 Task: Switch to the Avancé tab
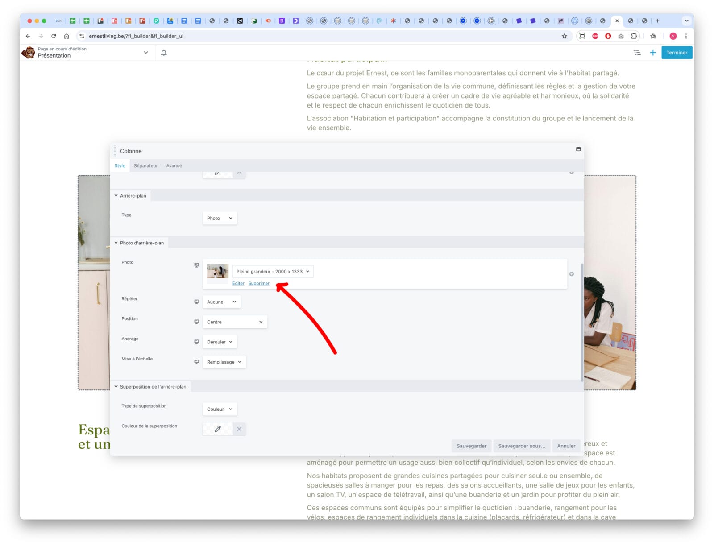click(x=174, y=166)
